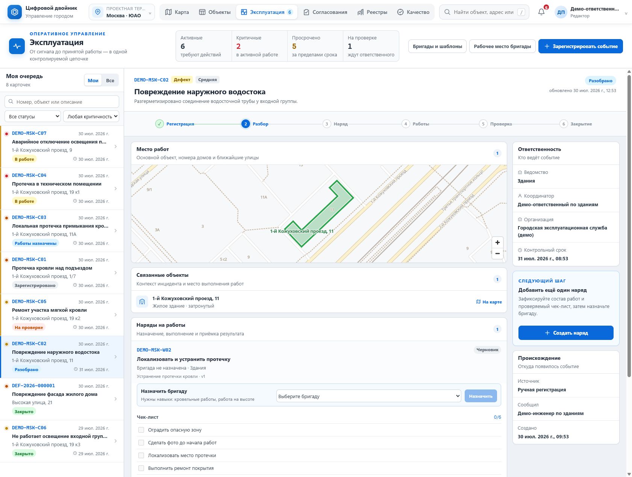
Task: Click the step 3 Наряд circle
Action: pyautogui.click(x=327, y=124)
